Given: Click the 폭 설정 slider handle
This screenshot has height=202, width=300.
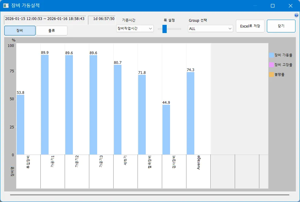Looking at the screenshot, I should pos(164,29).
